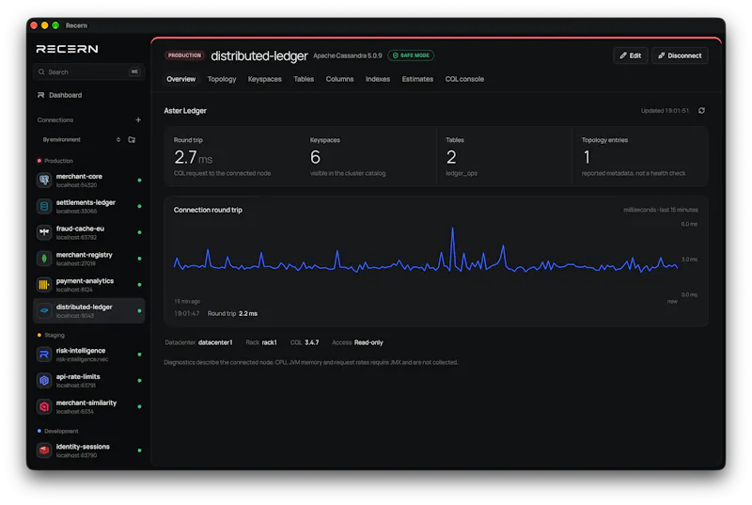Click the merchant-core connection icon
752x505 pixels.
(44, 181)
